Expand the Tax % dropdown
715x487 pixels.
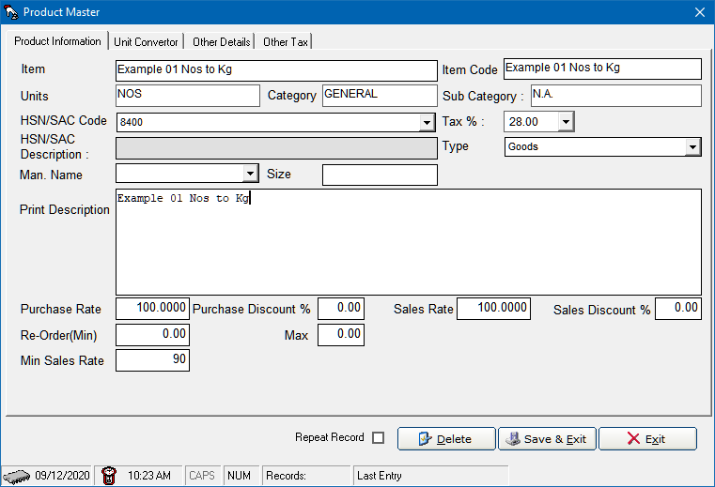(x=566, y=122)
